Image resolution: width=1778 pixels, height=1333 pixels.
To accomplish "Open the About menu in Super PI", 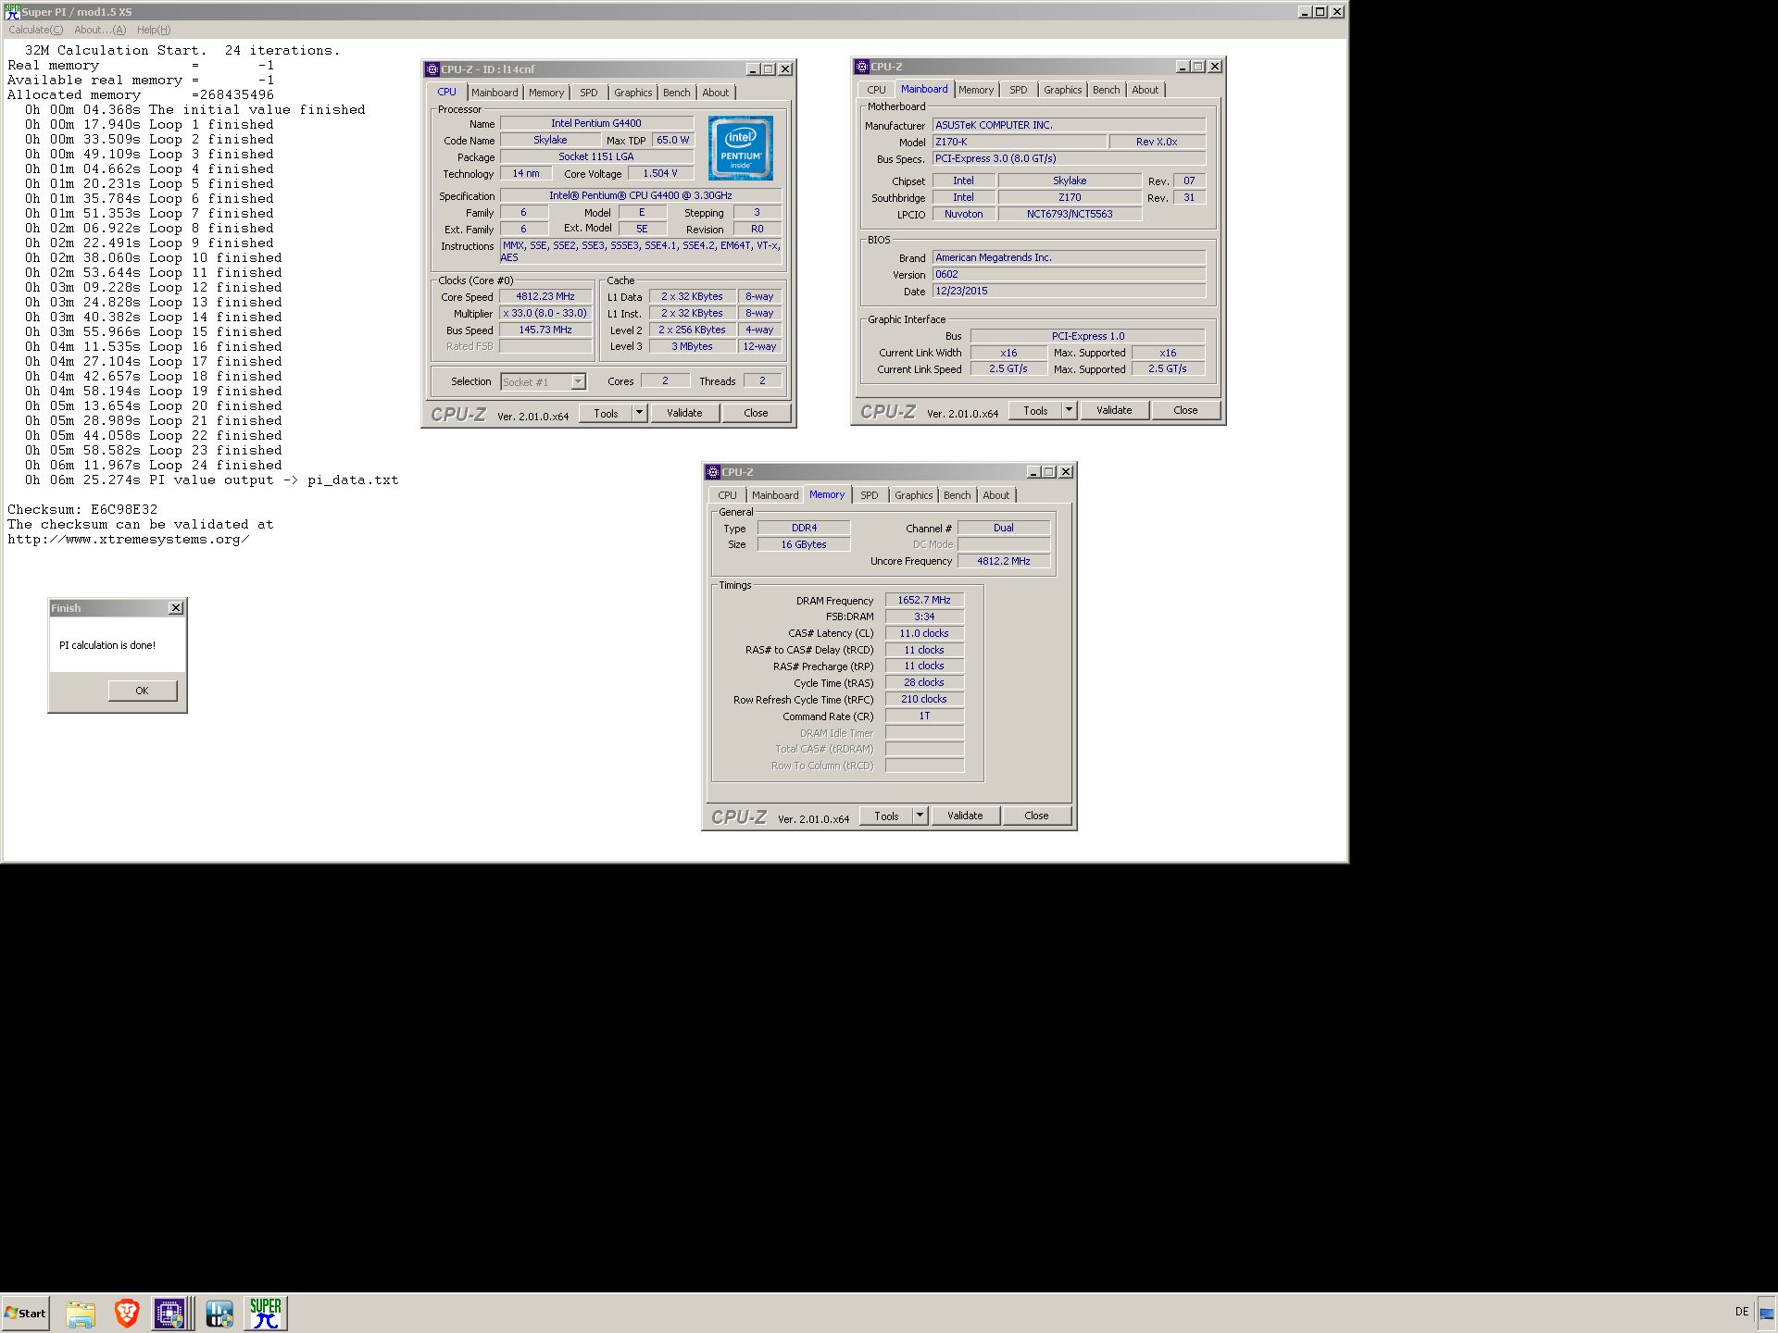I will pos(100,30).
